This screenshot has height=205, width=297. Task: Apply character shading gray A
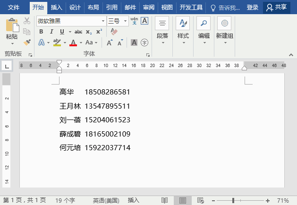pyautogui.click(x=134, y=43)
